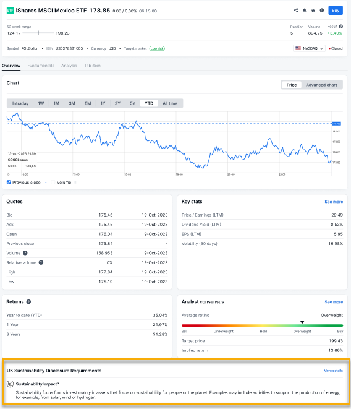Click the blue Buy button
This screenshot has width=351, height=409.
[336, 11]
